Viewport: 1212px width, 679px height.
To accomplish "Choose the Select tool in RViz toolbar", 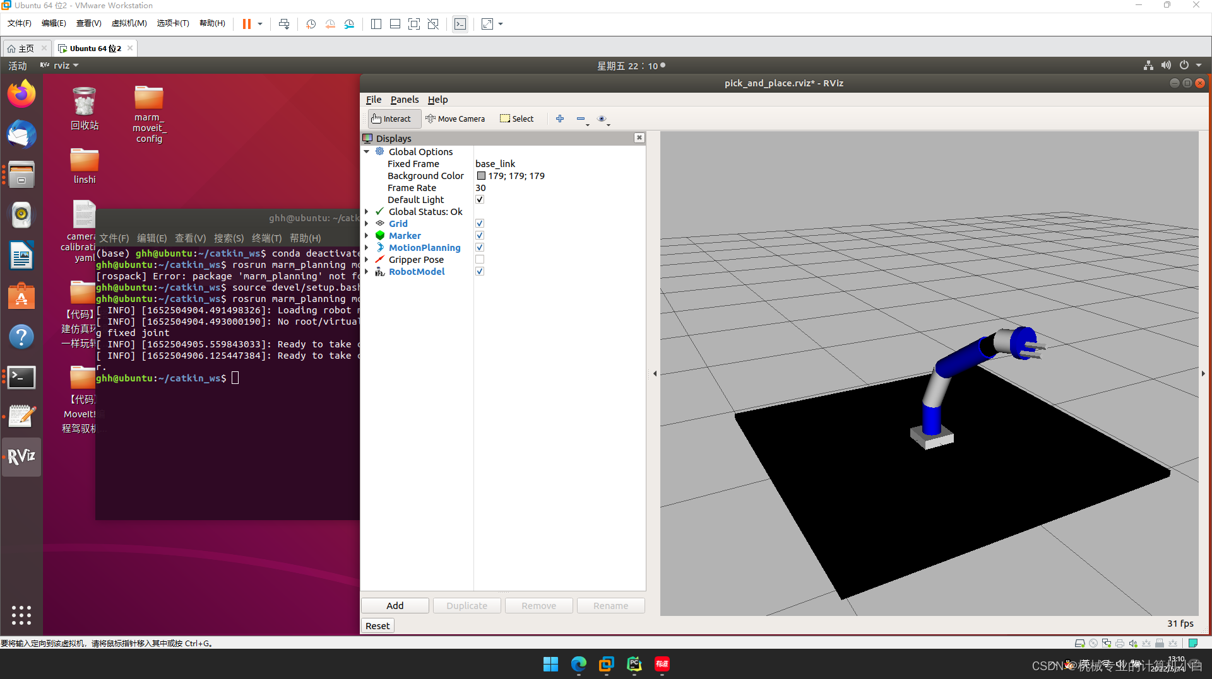I will tap(516, 119).
